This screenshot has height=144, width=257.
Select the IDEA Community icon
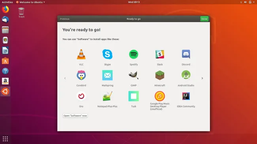pos(186,96)
